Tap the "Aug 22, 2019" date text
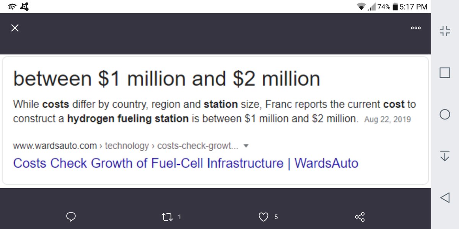This screenshot has width=459, height=229. coord(387,119)
